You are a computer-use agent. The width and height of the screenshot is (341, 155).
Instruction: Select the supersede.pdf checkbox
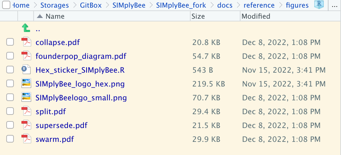[10, 125]
